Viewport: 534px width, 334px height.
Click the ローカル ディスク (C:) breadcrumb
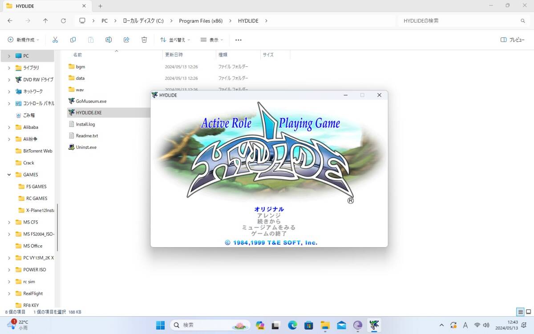[143, 21]
